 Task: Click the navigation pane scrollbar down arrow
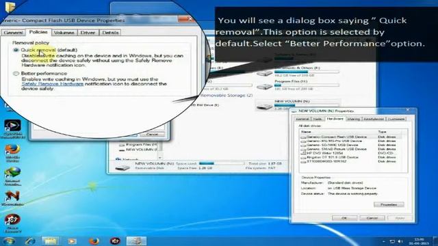coord(160,158)
